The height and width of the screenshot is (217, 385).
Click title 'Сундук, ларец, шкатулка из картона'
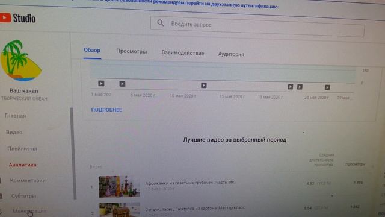(195, 209)
